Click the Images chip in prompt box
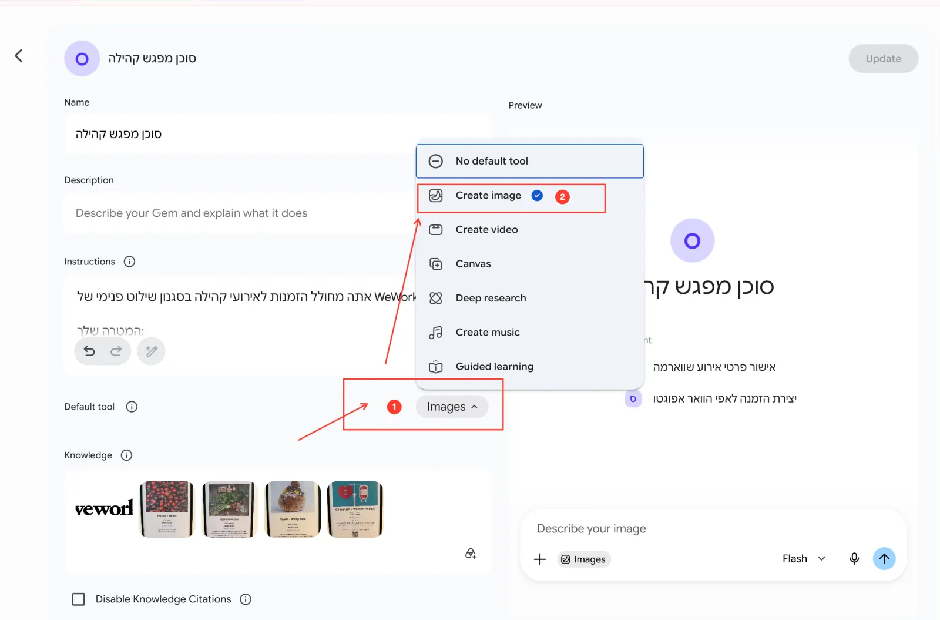This screenshot has height=620, width=940. point(583,559)
